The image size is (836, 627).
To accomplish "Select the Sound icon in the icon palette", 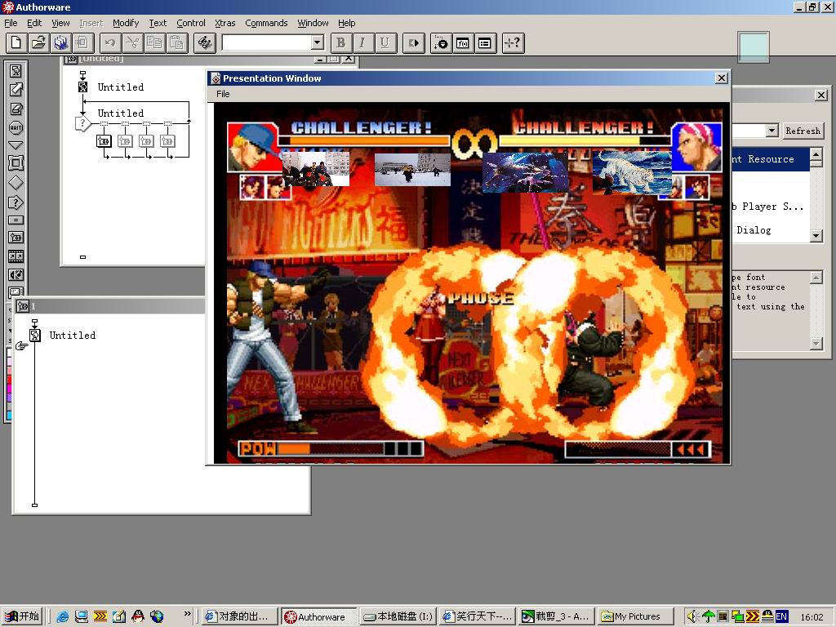I will 16,274.
